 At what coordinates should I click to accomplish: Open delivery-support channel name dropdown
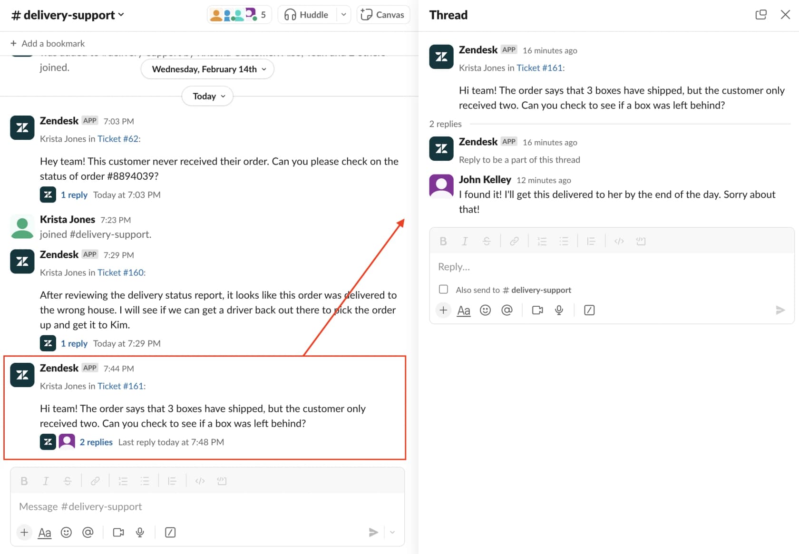click(x=68, y=15)
